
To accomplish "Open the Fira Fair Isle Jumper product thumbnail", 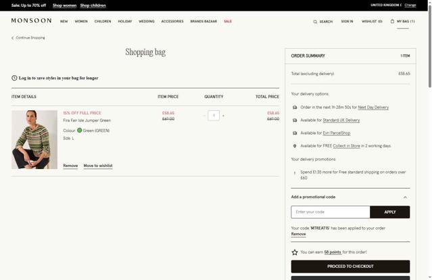I will coord(34,140).
